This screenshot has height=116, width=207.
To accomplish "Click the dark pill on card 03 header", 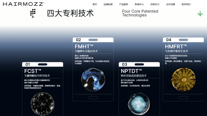I will click(x=139, y=64).
